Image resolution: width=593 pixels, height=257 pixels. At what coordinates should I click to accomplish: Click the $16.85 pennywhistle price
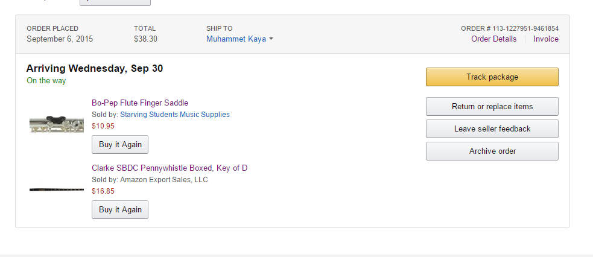click(x=103, y=191)
